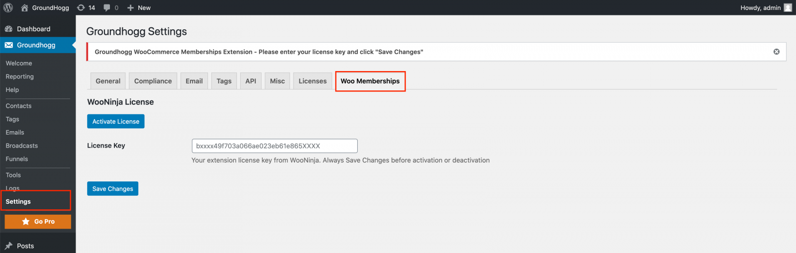
Task: Open the GroundHogg site home link
Action: click(45, 7)
